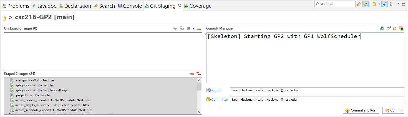Viewport: 408px width, 117px height.
Task: Click into the Author email field
Action: 317,90
